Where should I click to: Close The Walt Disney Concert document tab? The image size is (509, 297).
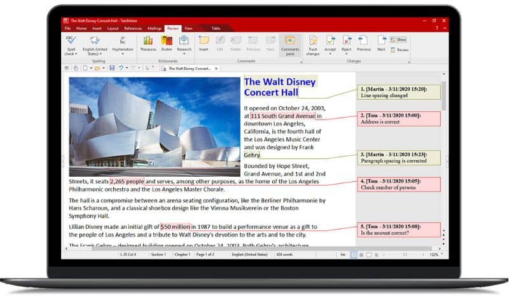click(x=216, y=69)
